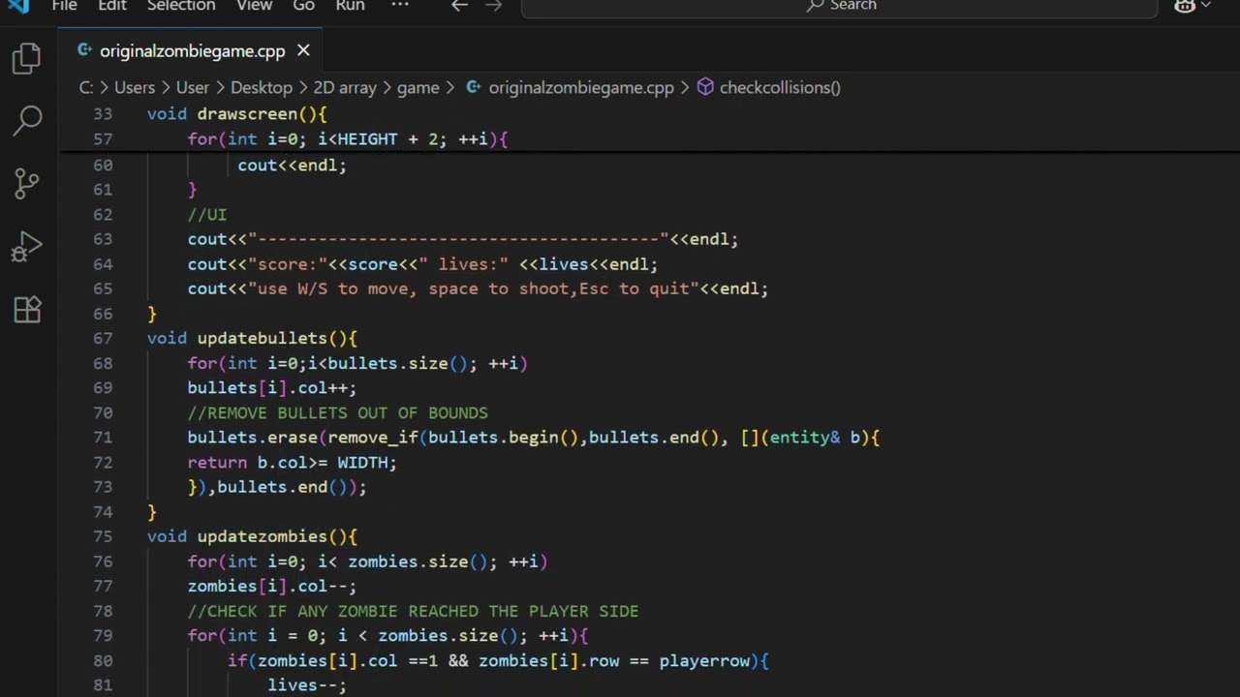Screen dimensions: 1240x697
Task: Go forward with the right arrow
Action: [493, 6]
